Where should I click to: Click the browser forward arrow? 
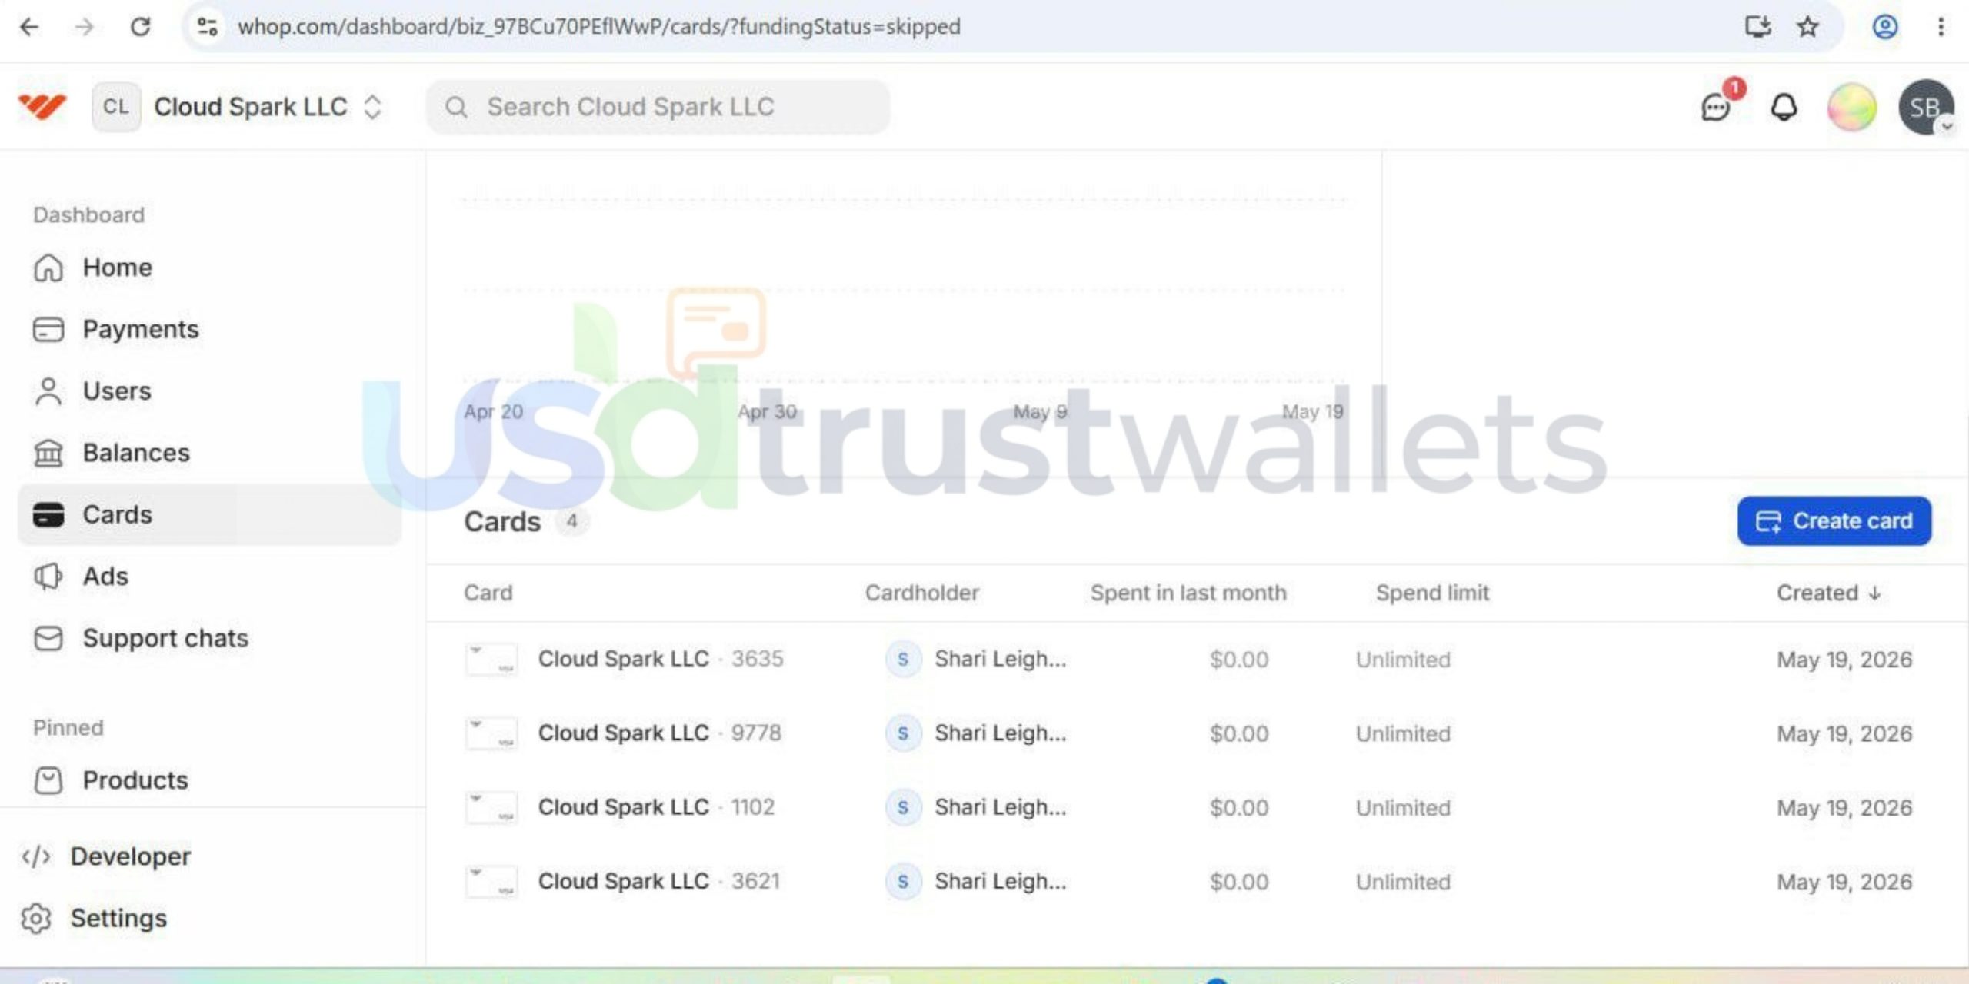click(84, 27)
